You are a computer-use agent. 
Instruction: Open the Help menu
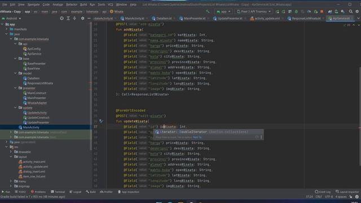click(133, 5)
